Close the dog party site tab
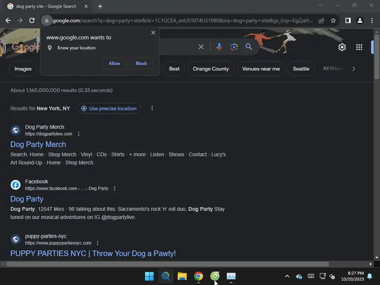Viewport: 380px width, 285px height. coord(86,6)
